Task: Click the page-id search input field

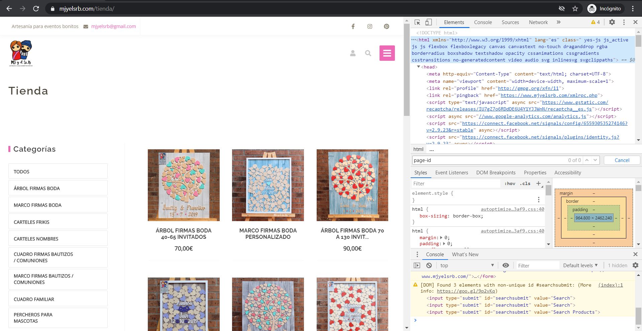Action: pyautogui.click(x=490, y=160)
